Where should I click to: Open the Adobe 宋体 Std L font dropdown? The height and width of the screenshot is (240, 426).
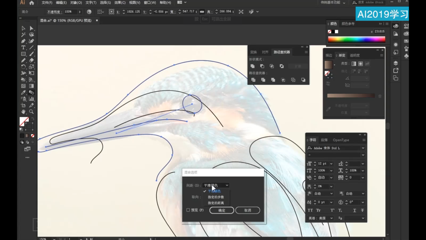pos(363,148)
